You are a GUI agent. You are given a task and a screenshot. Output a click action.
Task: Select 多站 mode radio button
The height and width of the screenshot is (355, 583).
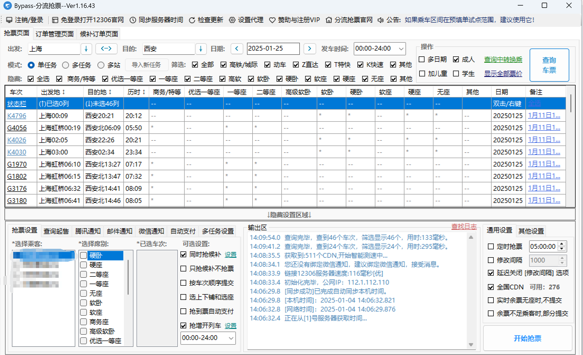[101, 65]
